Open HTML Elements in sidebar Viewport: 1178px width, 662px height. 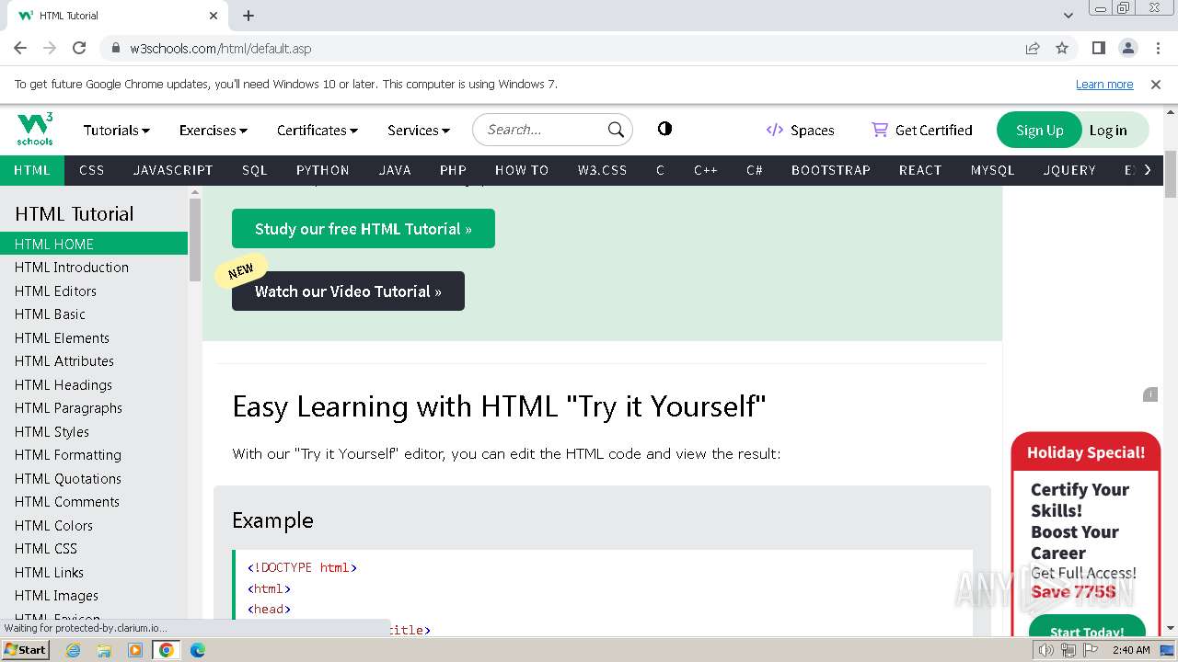(94, 337)
